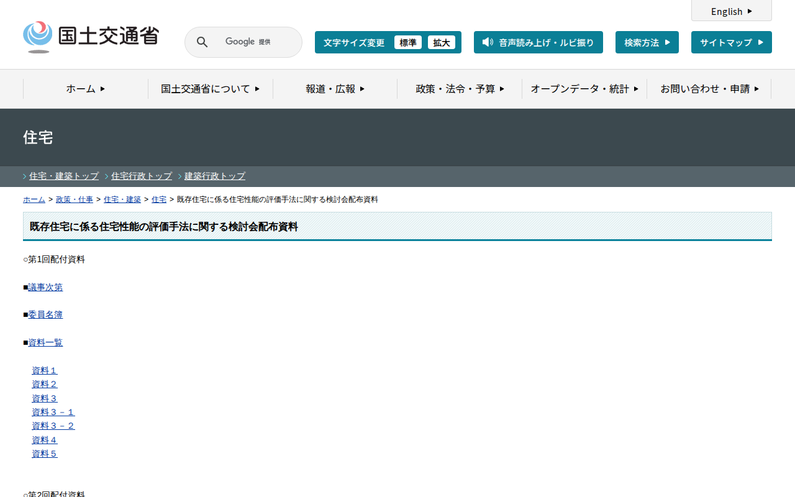
Task: Set text size to 標準
Action: (408, 42)
